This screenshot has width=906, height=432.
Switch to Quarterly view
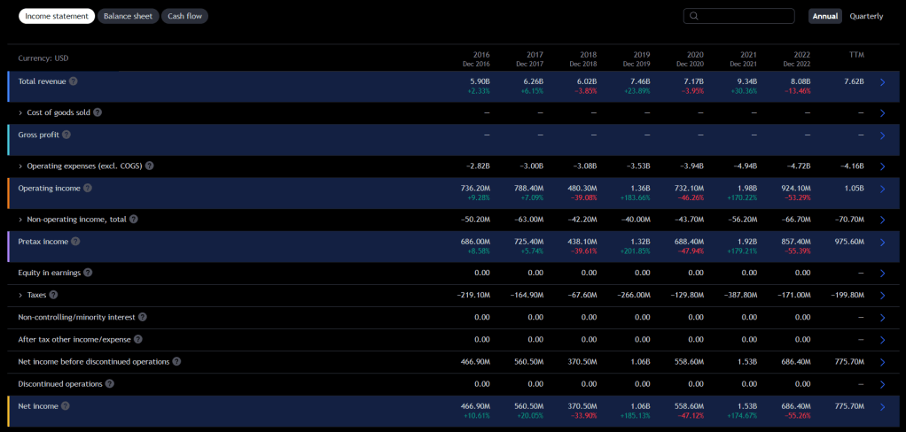pyautogui.click(x=866, y=16)
